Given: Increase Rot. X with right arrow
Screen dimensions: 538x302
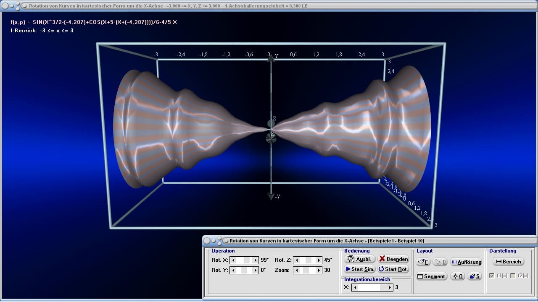Looking at the screenshot, I should (x=256, y=260).
